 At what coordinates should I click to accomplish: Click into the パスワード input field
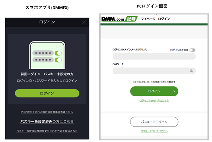pos(151,71)
